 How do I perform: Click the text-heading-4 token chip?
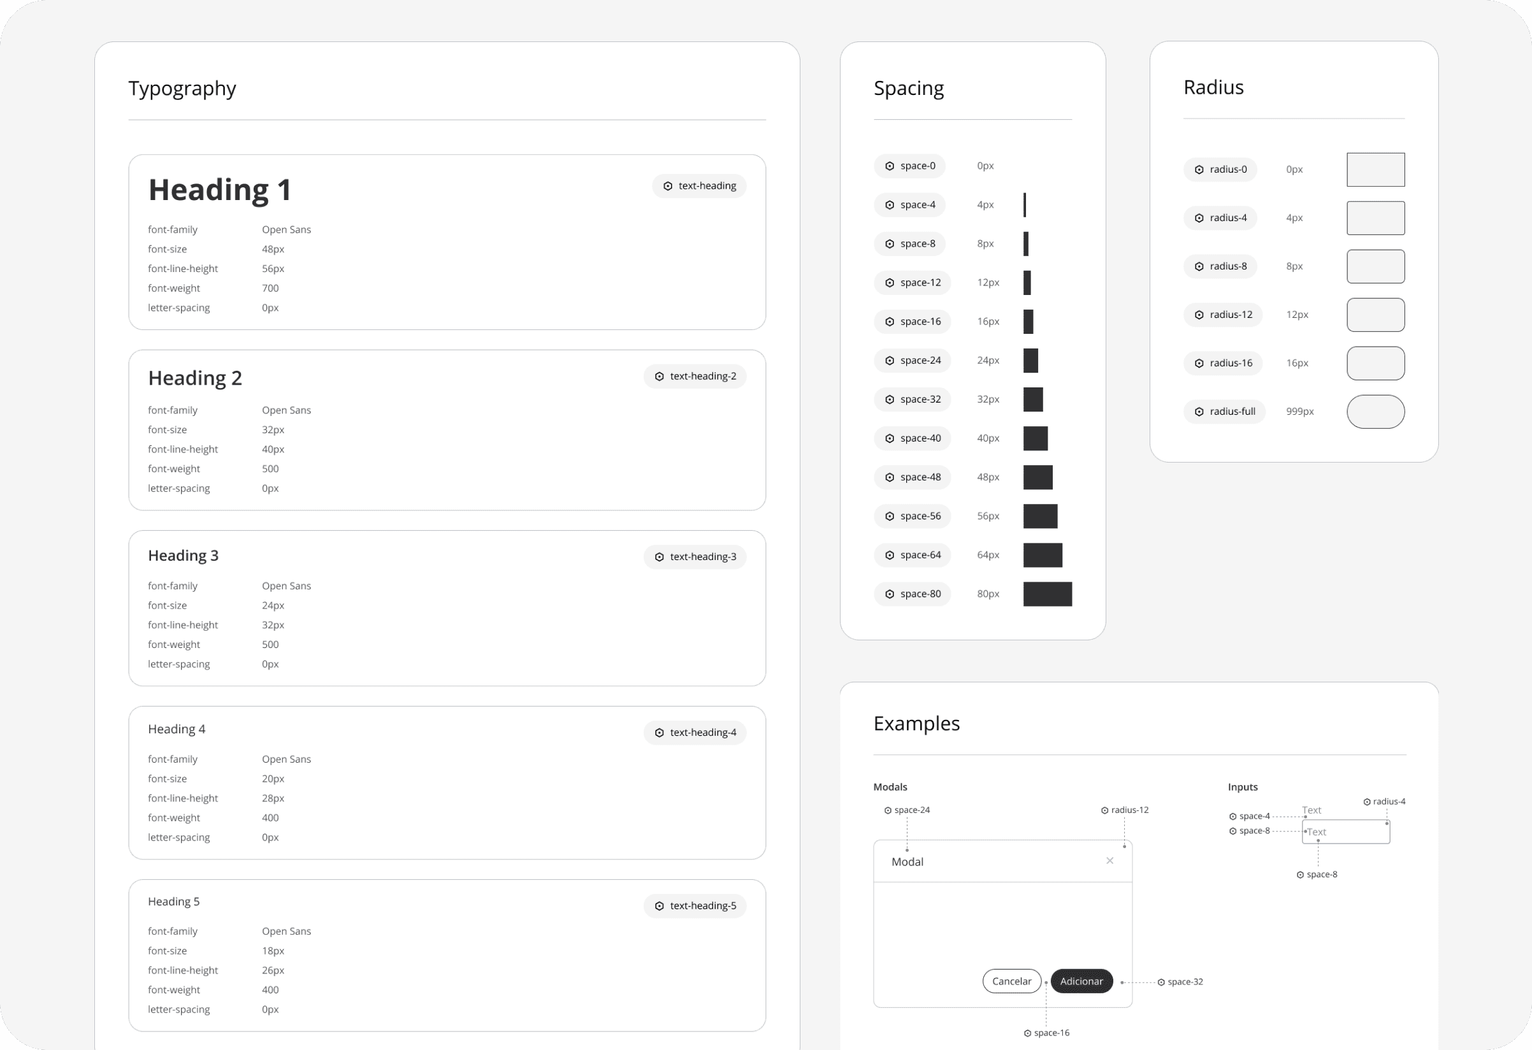695,731
